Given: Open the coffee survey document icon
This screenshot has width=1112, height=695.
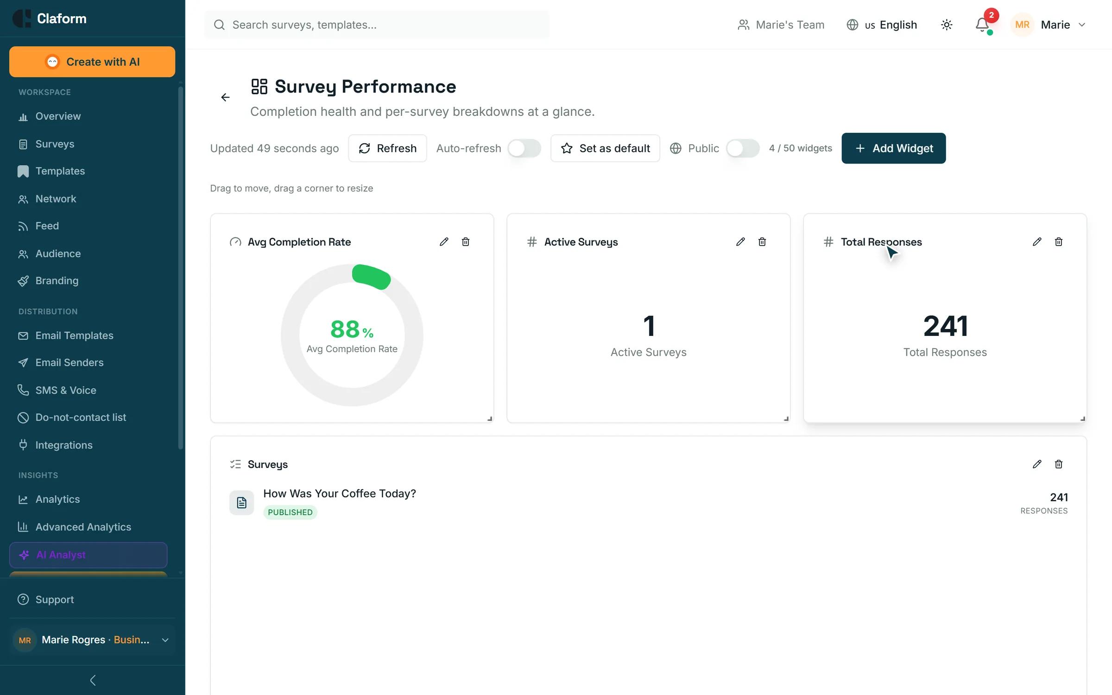Looking at the screenshot, I should point(241,503).
